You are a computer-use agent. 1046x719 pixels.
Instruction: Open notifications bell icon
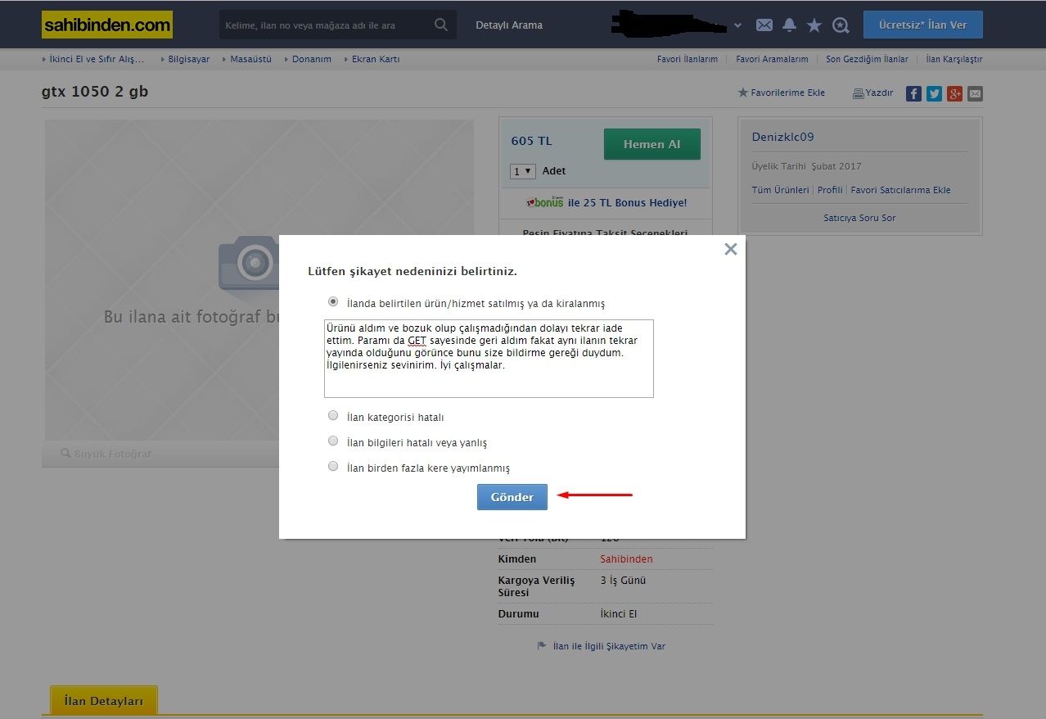click(789, 25)
